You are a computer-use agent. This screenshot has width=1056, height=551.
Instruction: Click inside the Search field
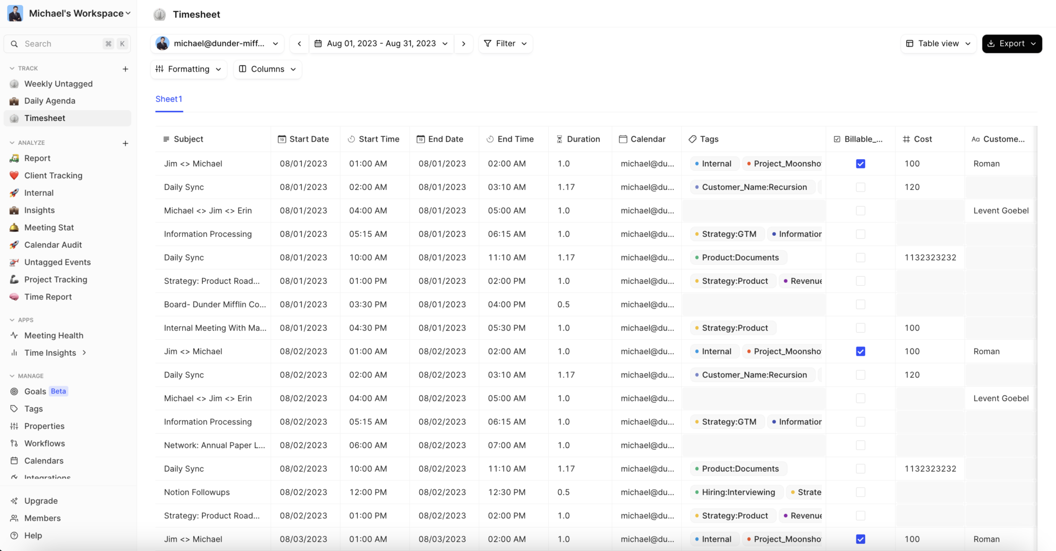(x=67, y=44)
